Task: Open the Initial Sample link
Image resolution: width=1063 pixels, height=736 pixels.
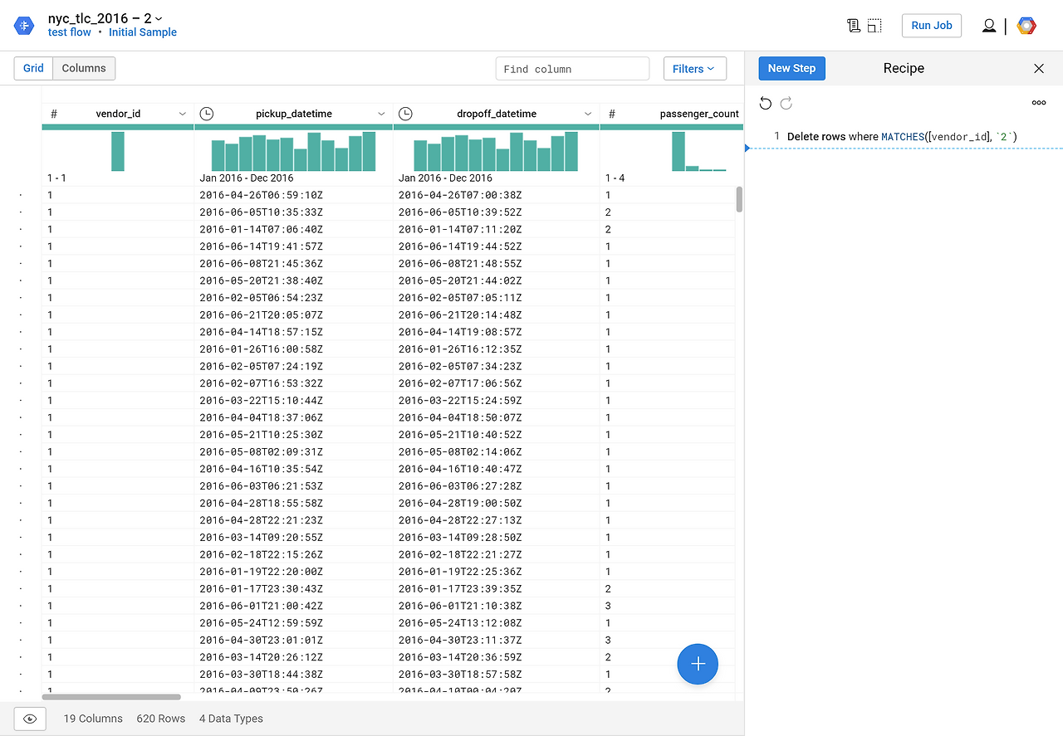Action: click(143, 32)
